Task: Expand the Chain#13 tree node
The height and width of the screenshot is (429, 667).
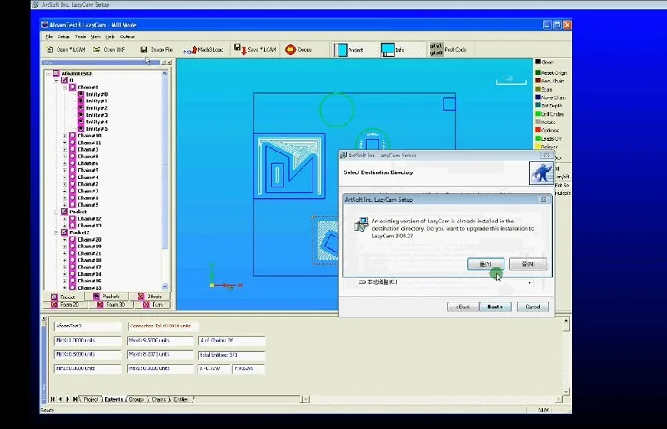Action: 65,226
